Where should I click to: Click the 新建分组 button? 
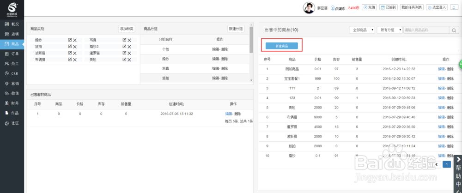236,29
